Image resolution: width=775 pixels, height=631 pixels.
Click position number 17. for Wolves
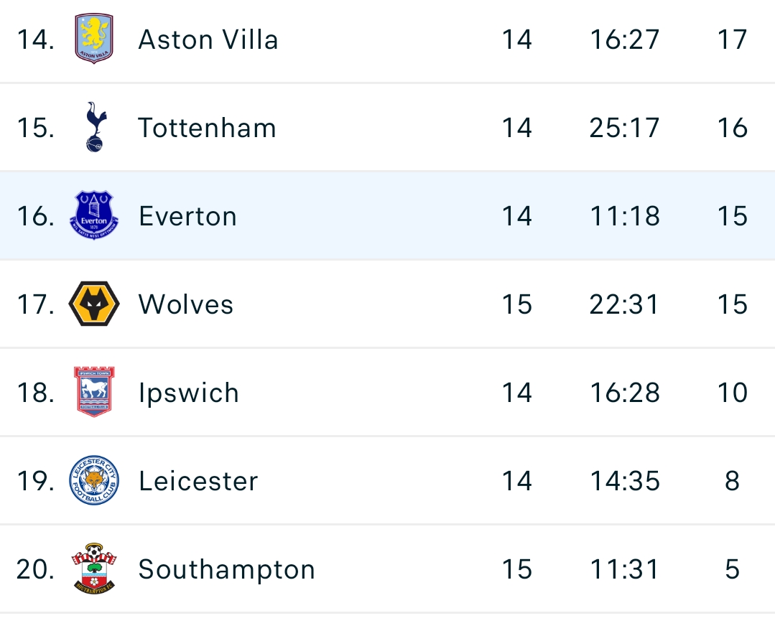[36, 304]
